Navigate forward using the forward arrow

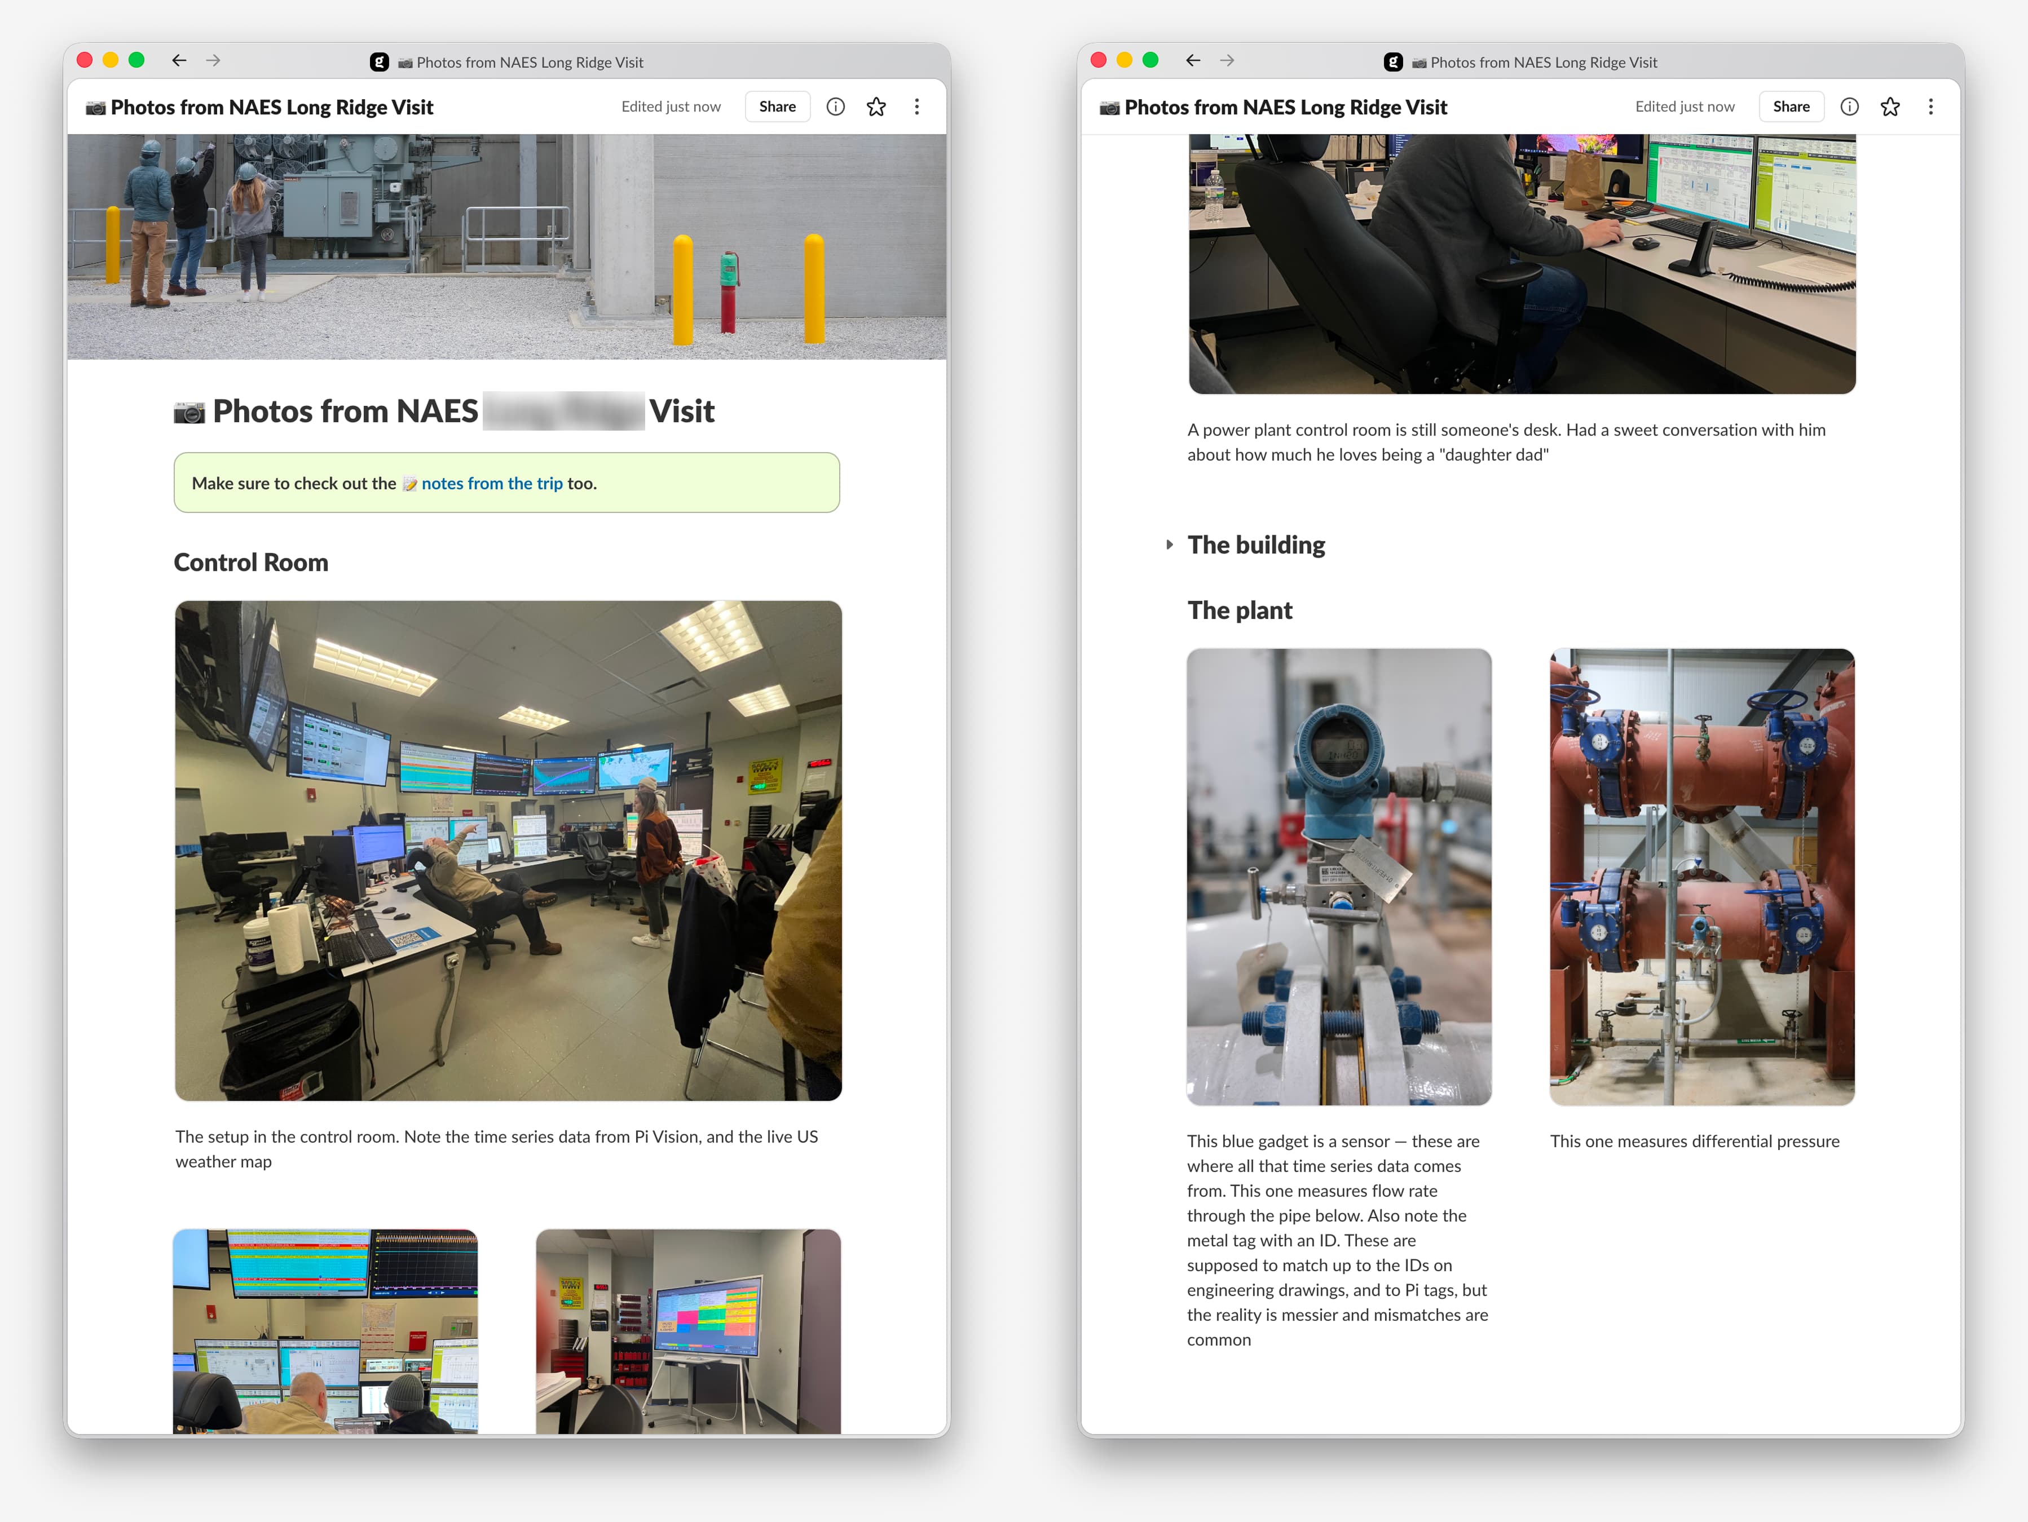[214, 60]
